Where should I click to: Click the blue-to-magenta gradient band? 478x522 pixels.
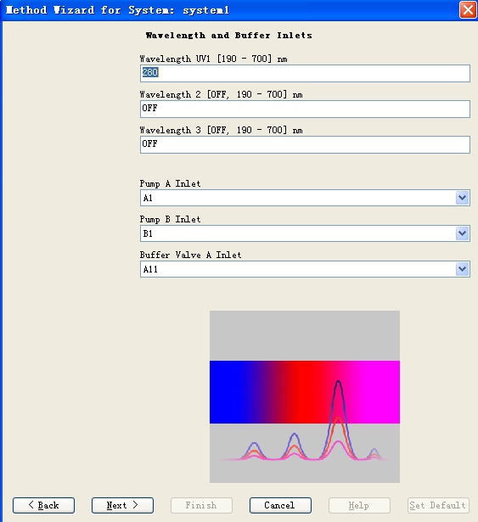click(x=305, y=392)
